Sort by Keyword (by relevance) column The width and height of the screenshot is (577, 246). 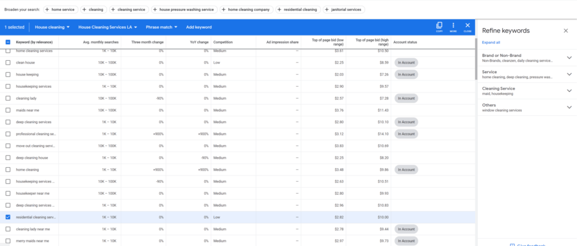pyautogui.click(x=34, y=42)
